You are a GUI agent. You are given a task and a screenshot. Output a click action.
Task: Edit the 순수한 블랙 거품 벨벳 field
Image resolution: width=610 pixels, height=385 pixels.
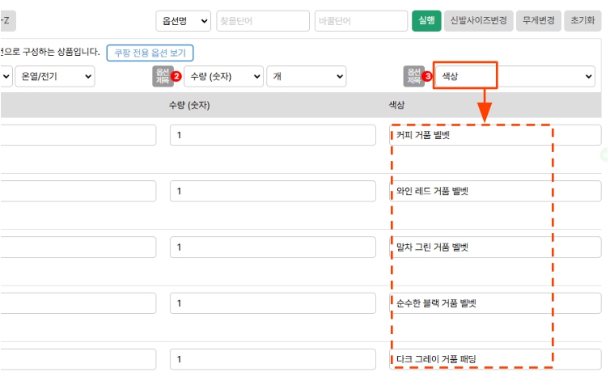point(495,303)
